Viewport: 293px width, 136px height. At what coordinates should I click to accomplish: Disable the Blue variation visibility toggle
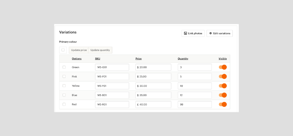pos(223,95)
